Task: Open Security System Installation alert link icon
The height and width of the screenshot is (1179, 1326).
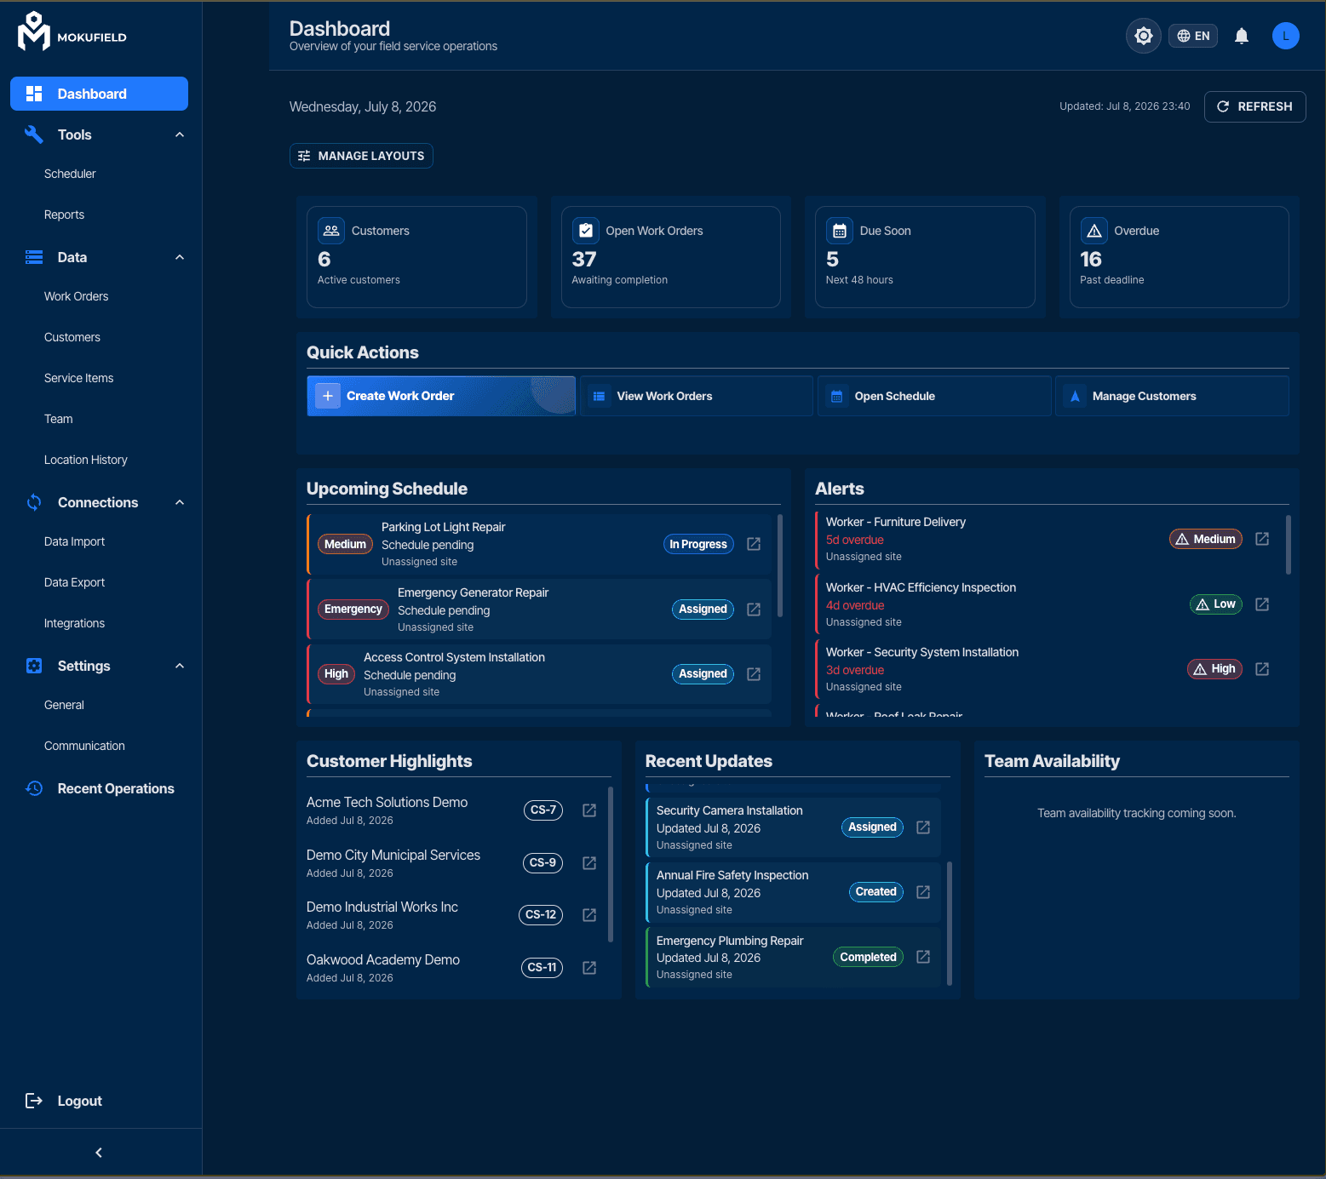Action: (1262, 669)
